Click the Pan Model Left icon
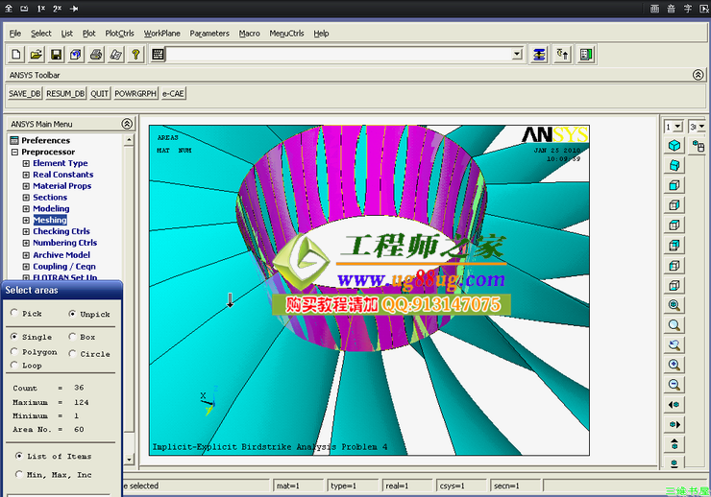The width and height of the screenshot is (711, 497). click(x=674, y=404)
